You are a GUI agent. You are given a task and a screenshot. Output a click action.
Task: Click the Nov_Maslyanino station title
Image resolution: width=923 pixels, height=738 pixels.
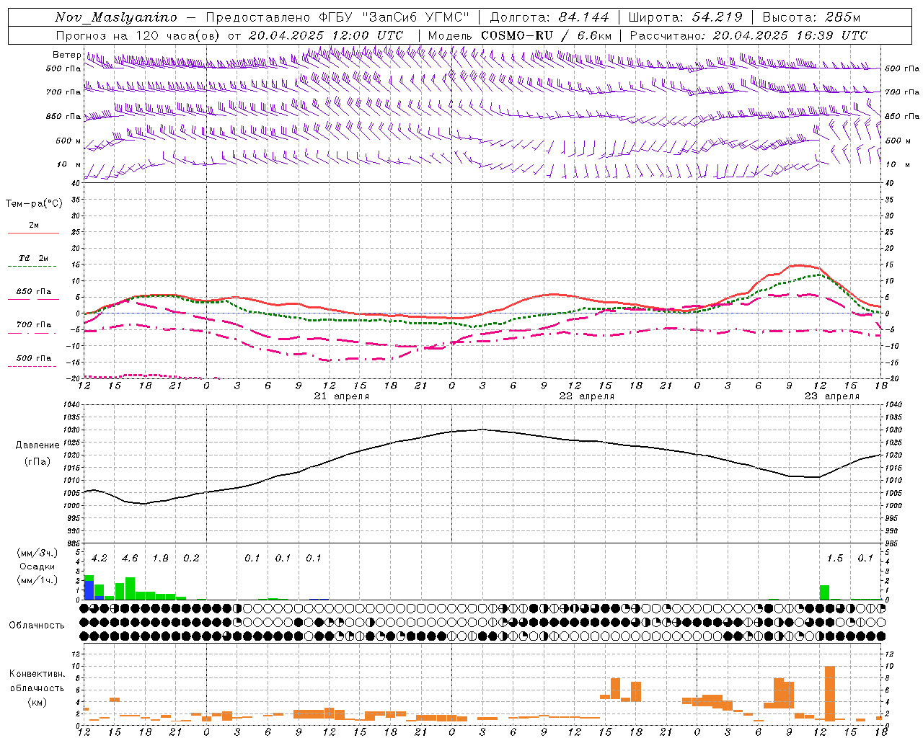[x=116, y=17]
